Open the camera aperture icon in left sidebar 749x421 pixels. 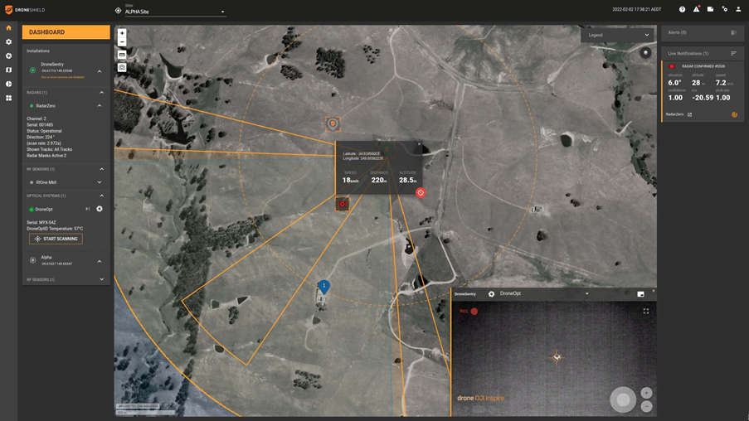point(8,56)
